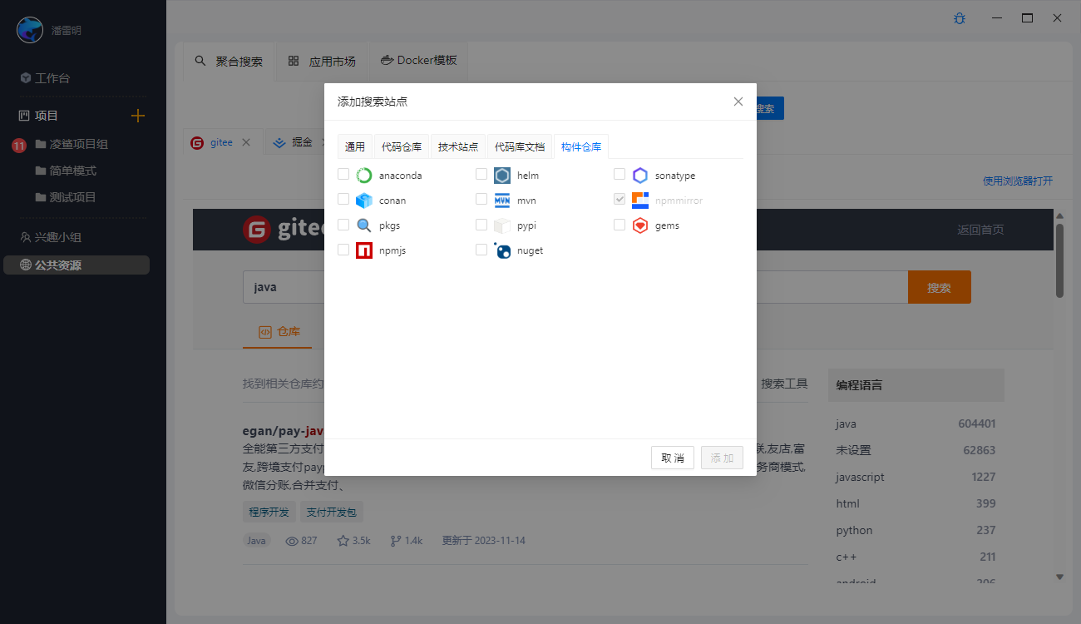The width and height of the screenshot is (1081, 624).
Task: Click the pypi box icon
Action: [502, 225]
